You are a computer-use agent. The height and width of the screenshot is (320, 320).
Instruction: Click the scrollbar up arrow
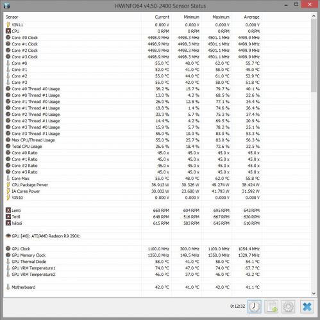click(314, 16)
